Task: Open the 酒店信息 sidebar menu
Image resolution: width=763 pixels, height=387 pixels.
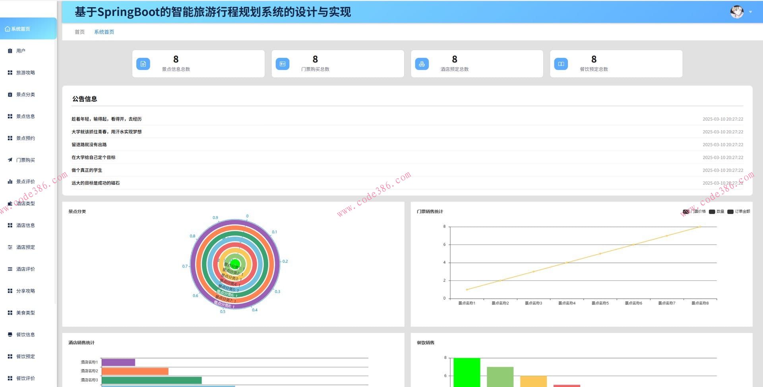Action: (25, 225)
